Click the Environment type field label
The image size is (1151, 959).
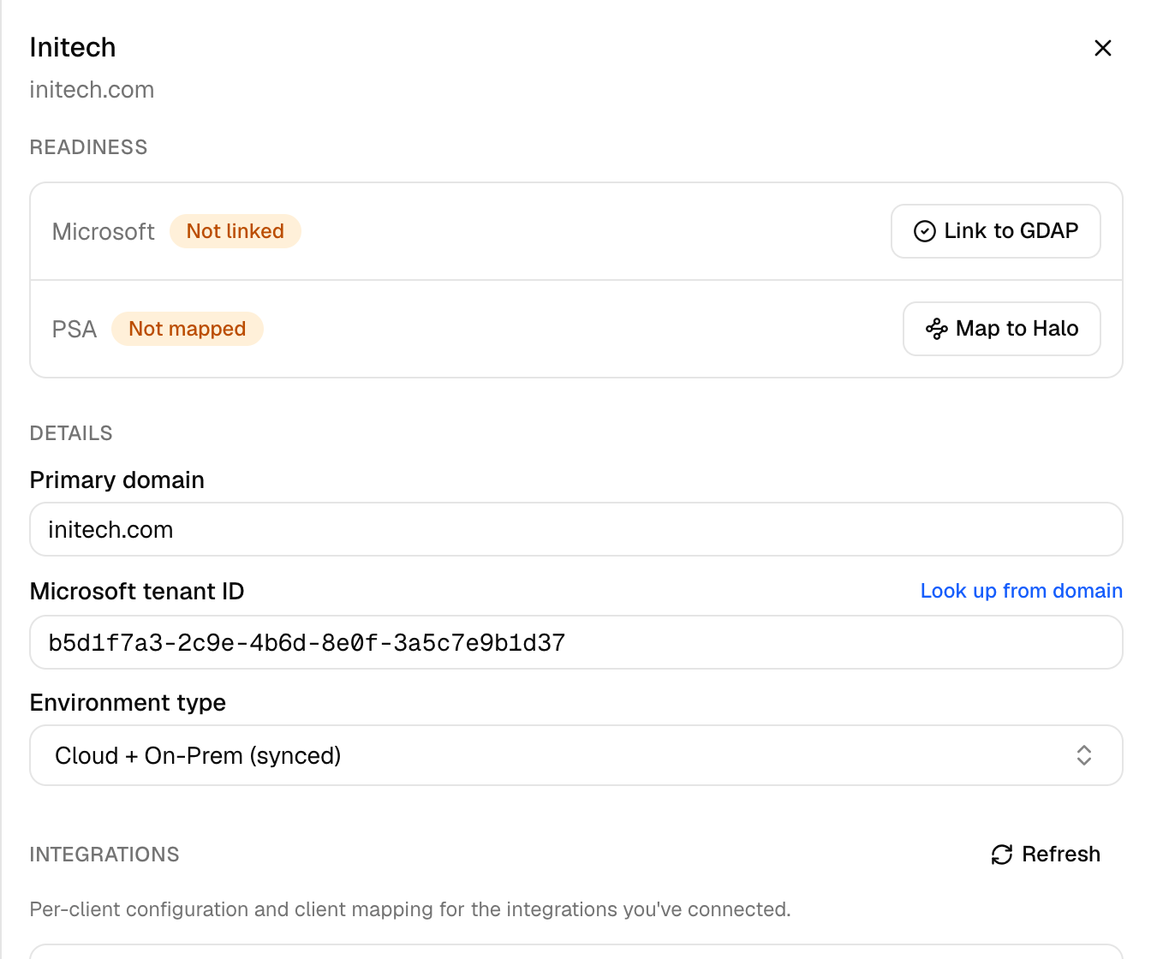click(x=128, y=703)
